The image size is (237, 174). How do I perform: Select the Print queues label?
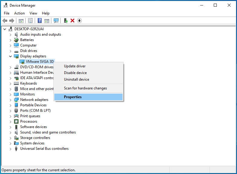pyautogui.click(x=30, y=116)
